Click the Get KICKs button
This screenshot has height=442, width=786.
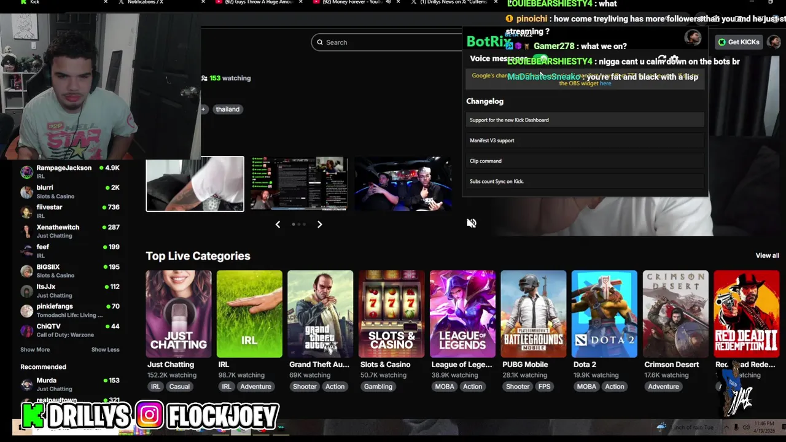pos(739,42)
